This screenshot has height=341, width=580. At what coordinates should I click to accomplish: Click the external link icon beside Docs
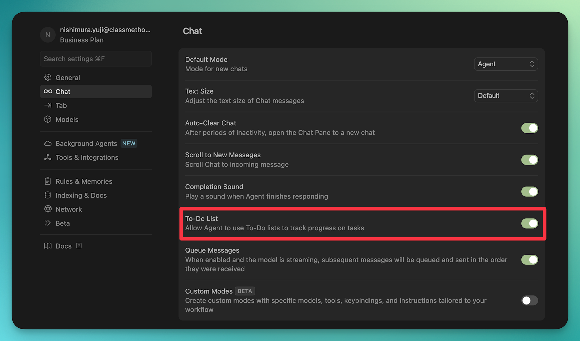click(x=79, y=246)
